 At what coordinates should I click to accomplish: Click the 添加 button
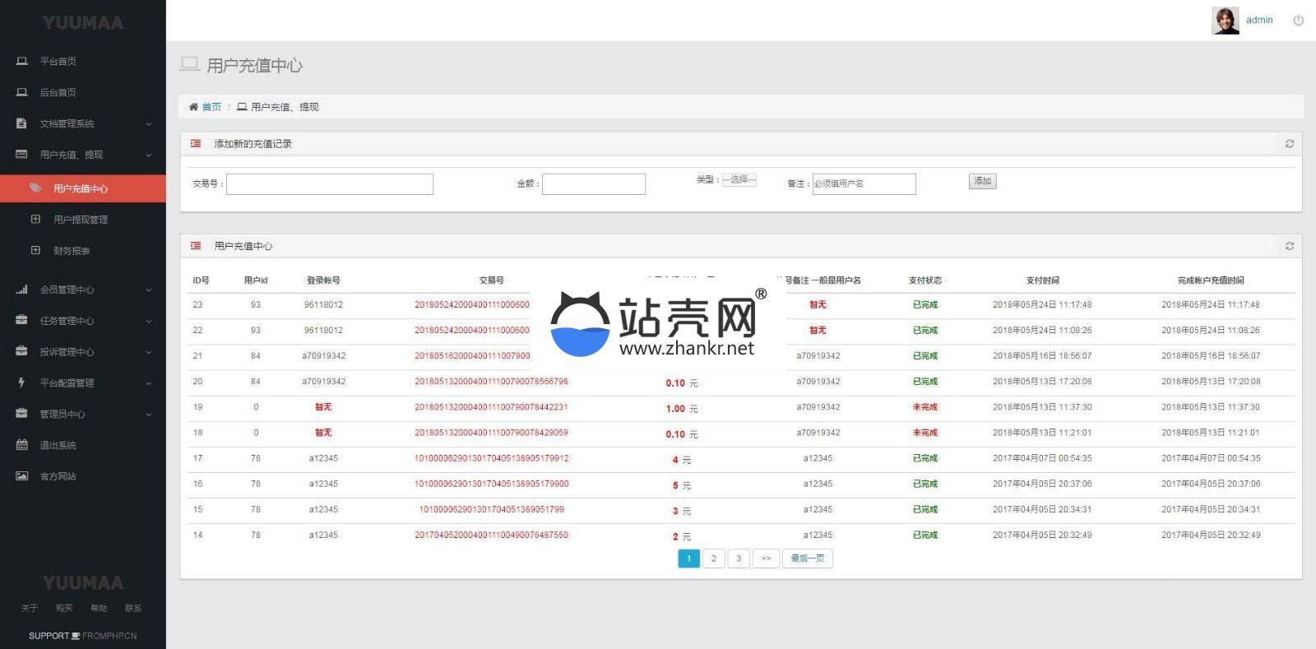click(x=982, y=181)
